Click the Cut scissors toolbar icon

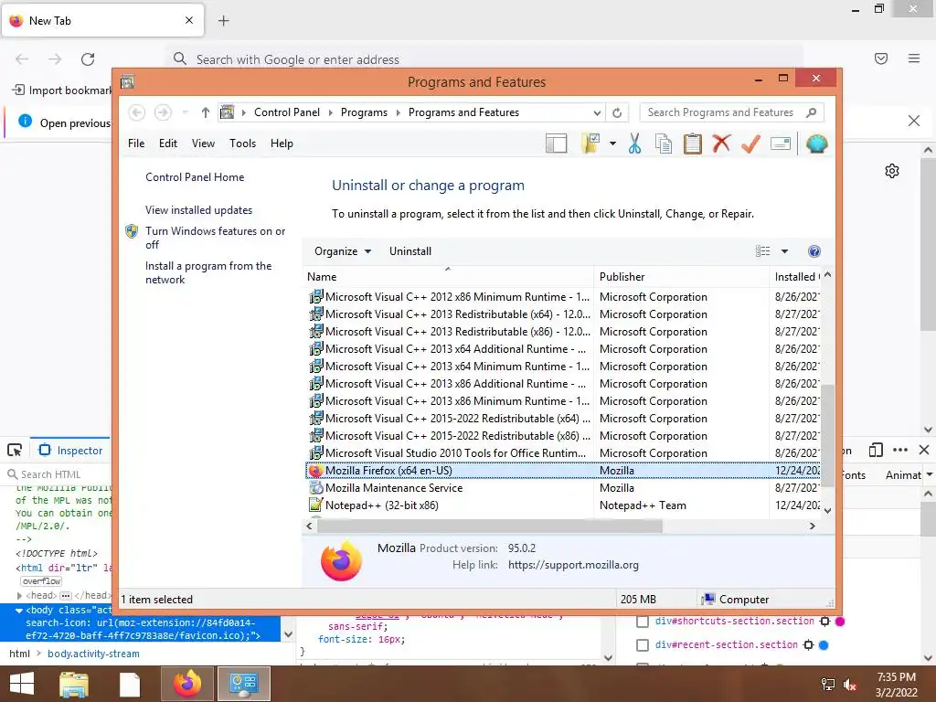point(634,144)
